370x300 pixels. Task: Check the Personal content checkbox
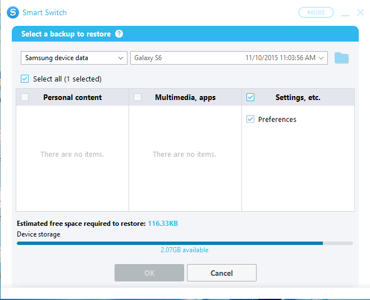(25, 97)
